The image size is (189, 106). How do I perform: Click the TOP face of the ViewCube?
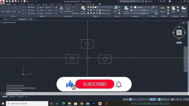click(179, 32)
